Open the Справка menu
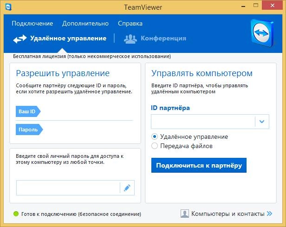Image resolution: width=286 pixels, height=227 pixels. coord(130,24)
